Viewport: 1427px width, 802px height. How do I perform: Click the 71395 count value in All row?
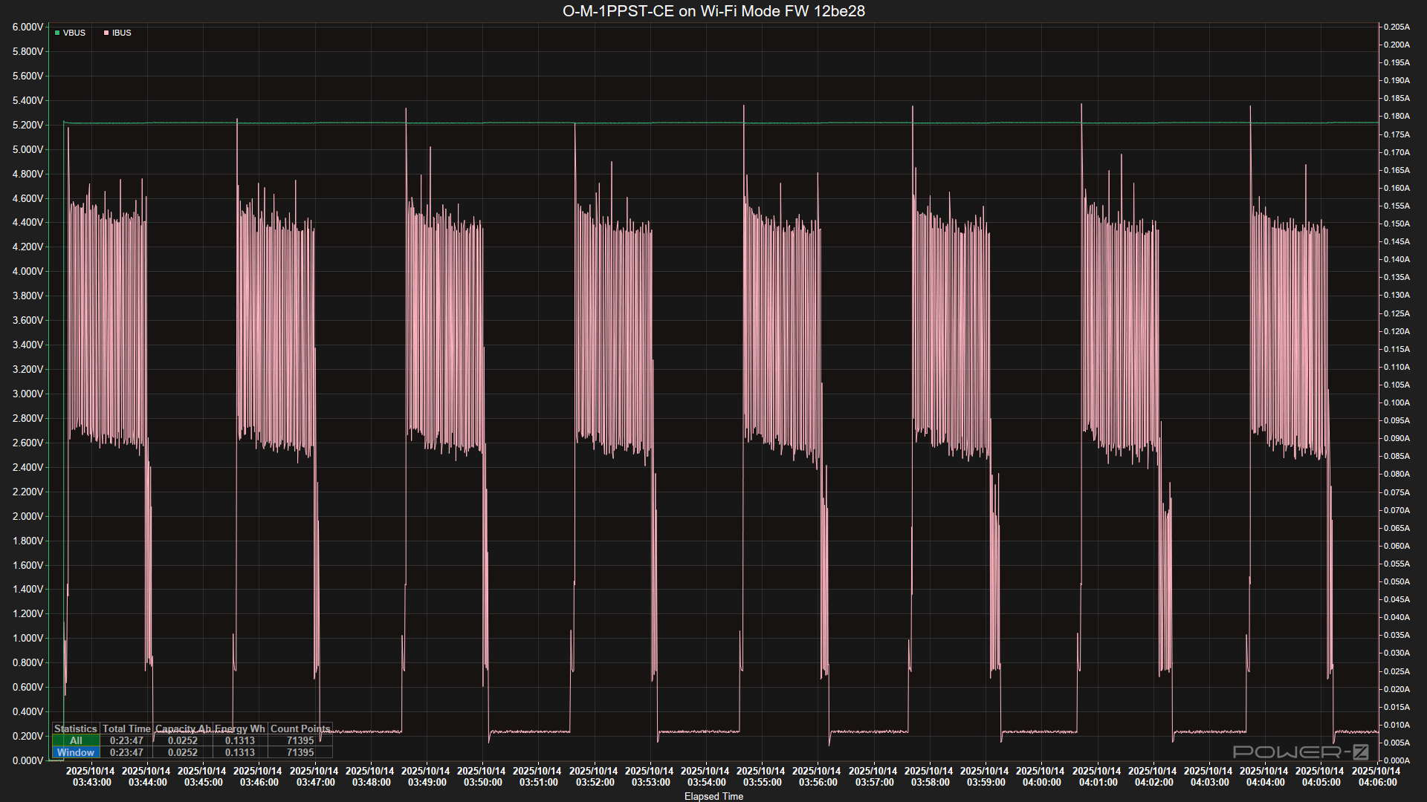300,740
